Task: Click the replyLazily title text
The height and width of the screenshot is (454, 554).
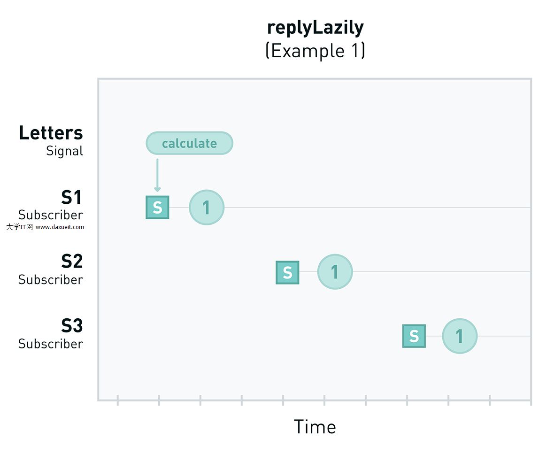Action: click(x=315, y=28)
